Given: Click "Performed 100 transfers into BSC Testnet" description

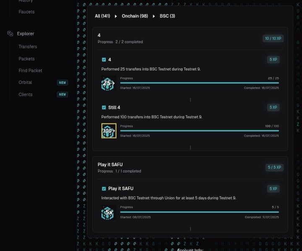Looking at the screenshot, I should (152, 117).
